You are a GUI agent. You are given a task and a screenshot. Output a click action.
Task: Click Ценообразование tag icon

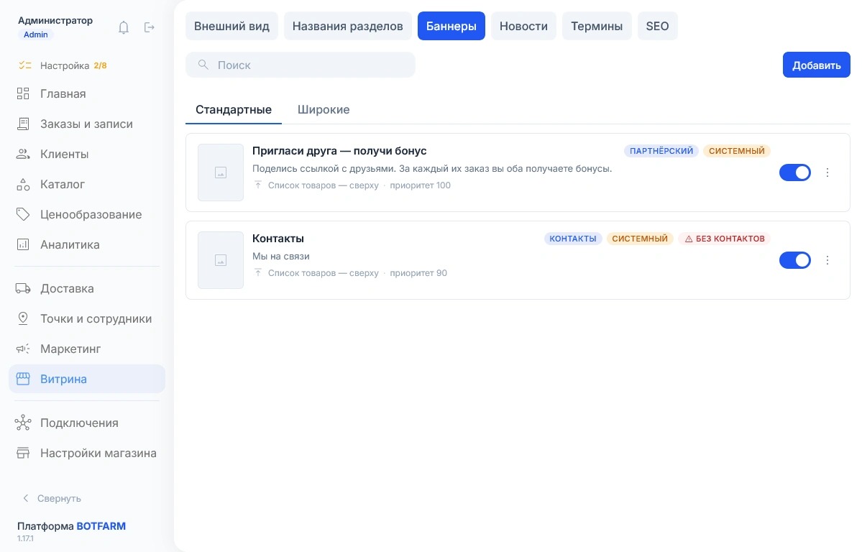point(23,214)
